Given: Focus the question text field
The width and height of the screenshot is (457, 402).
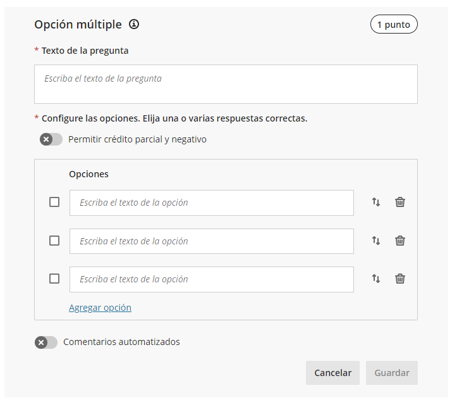Looking at the screenshot, I should pos(226,84).
